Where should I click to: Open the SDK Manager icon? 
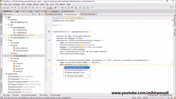pos(88,8)
